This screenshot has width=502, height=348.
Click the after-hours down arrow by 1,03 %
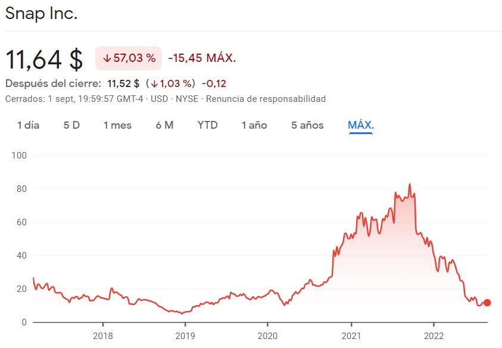(155, 84)
